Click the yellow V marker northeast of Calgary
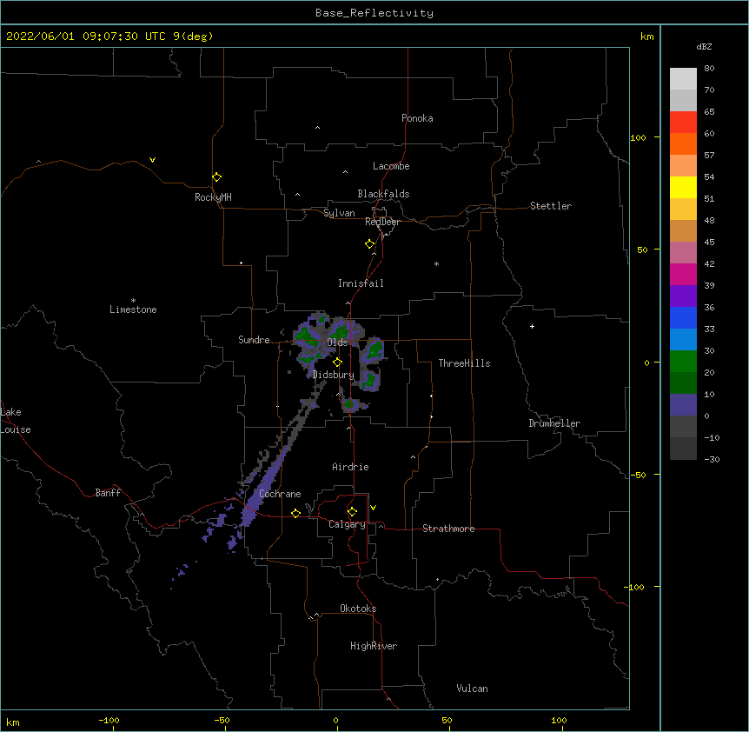Viewport: 749px width, 732px height. point(373,508)
